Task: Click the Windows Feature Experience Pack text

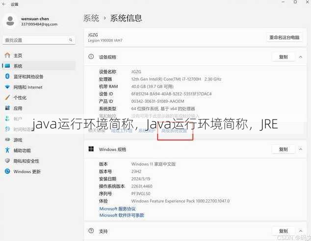Action: 181,201
